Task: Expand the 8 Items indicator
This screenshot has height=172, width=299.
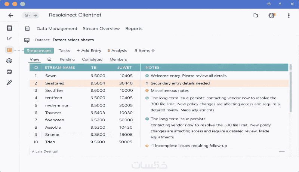Action: pos(144,50)
